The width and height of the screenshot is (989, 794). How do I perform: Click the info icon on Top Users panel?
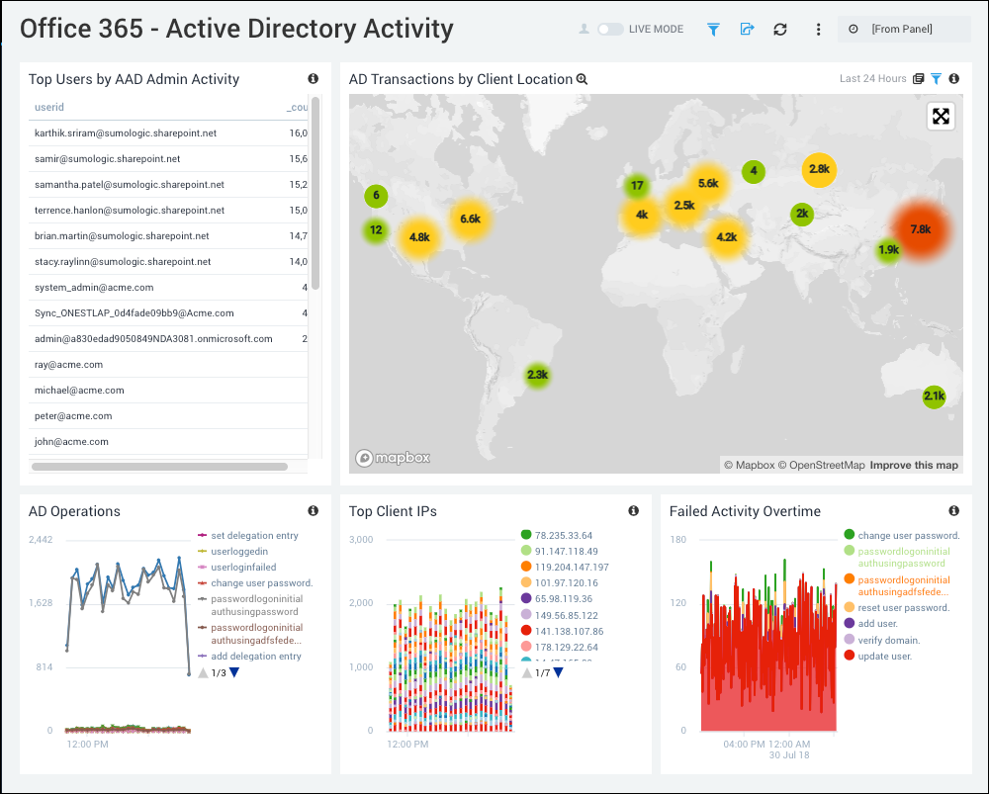click(x=313, y=78)
